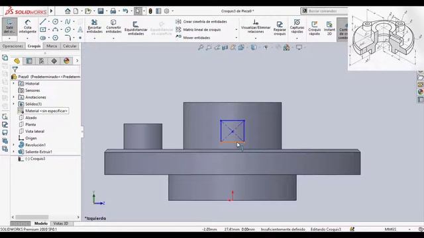This screenshot has width=424, height=238.
Task: Select the sketch Text tool
Action: [x=80, y=29]
